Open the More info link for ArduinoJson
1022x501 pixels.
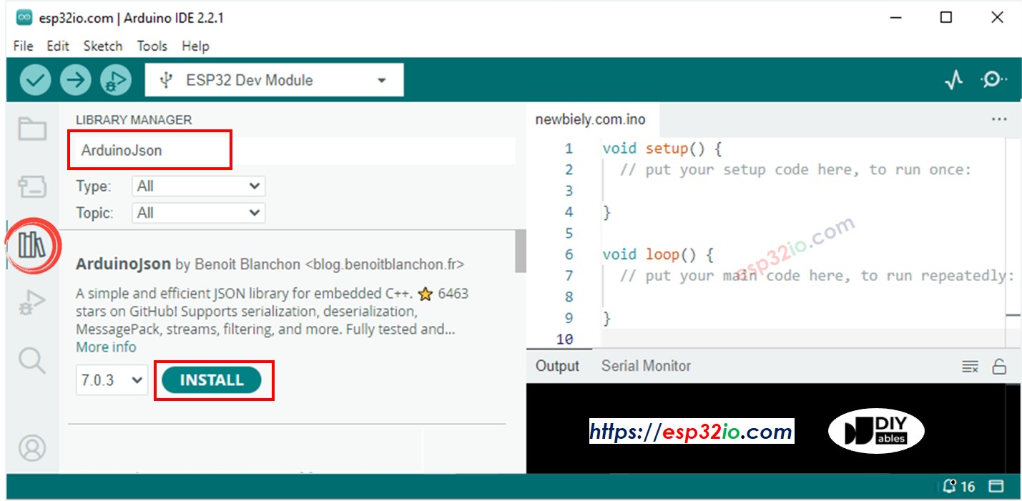coord(105,347)
